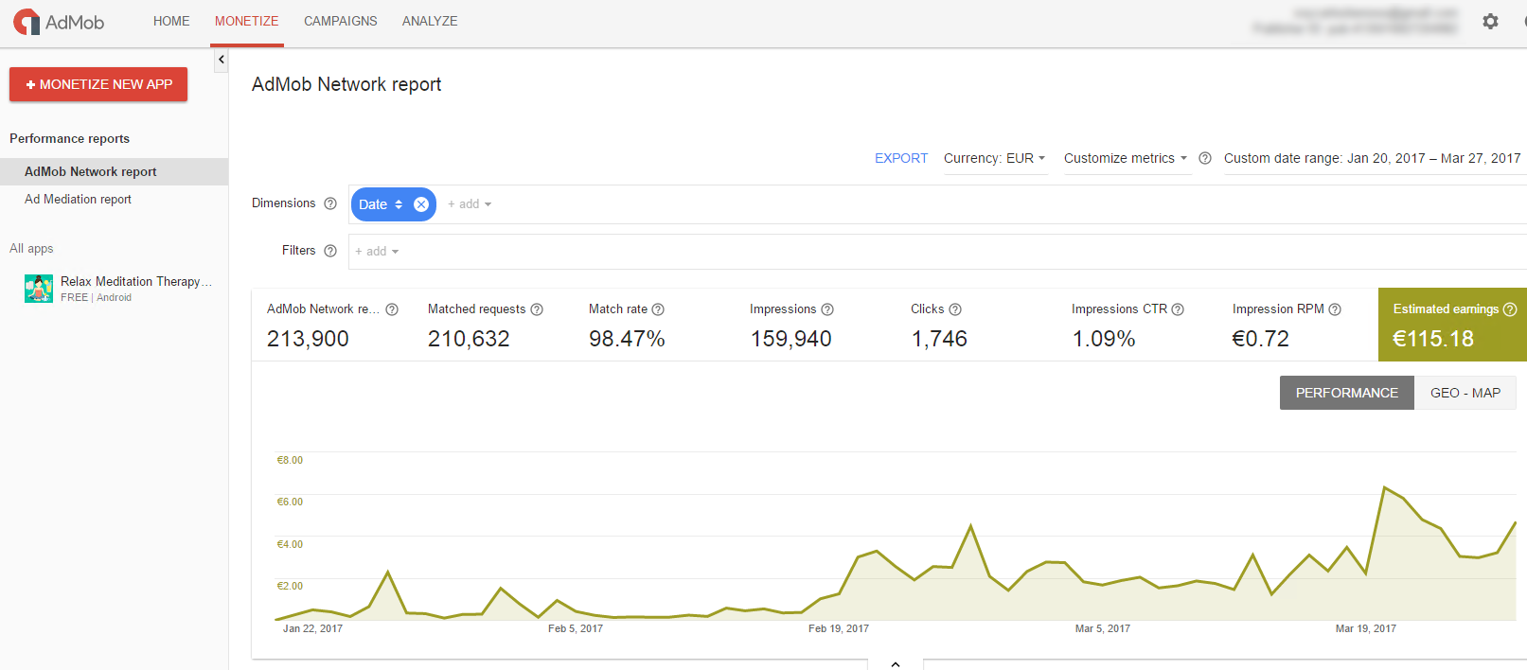Image resolution: width=1527 pixels, height=670 pixels.
Task: Go to the HOME tab
Action: click(x=171, y=21)
